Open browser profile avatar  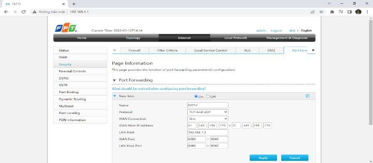point(358,12)
